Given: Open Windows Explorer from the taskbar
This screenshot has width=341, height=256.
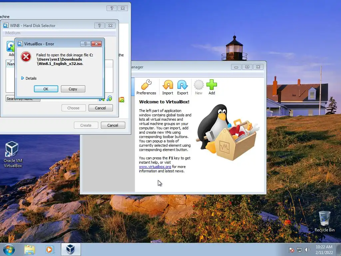Looking at the screenshot, I should [x=30, y=249].
